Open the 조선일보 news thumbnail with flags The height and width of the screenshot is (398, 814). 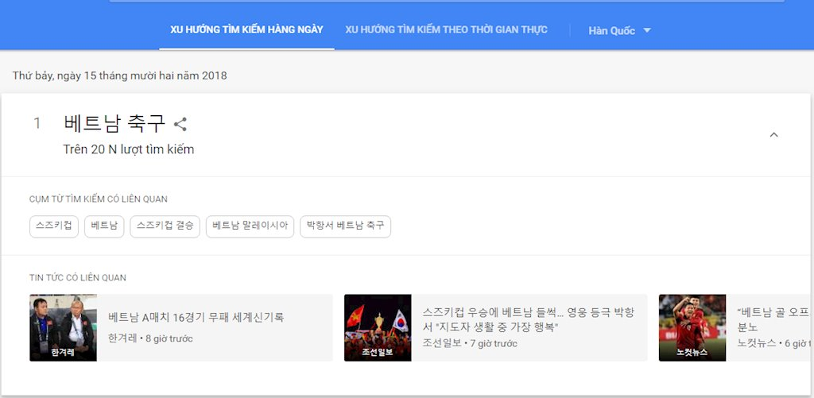(378, 327)
